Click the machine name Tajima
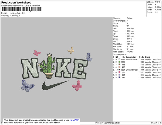This screenshot has width=162, height=125. click(130, 18)
